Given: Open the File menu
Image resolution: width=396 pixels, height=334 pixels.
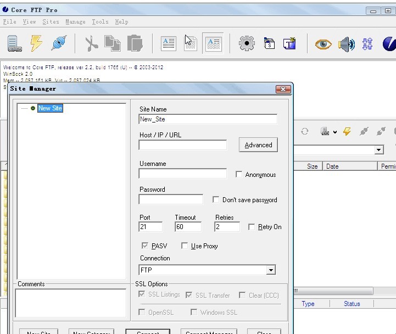Looking at the screenshot, I should [9, 22].
